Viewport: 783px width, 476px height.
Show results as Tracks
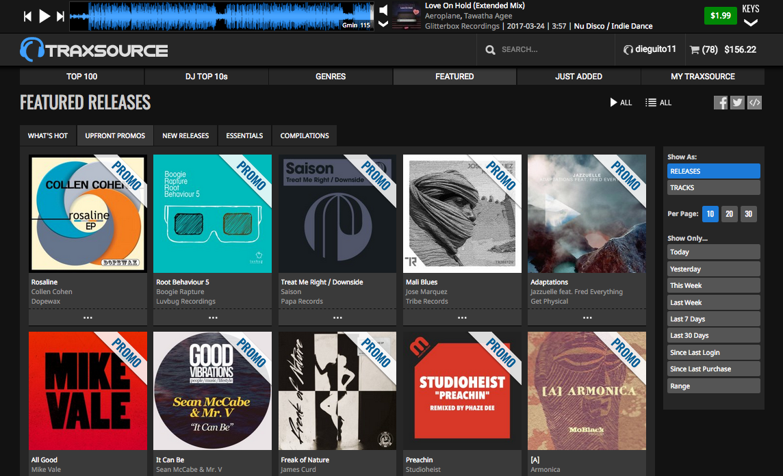point(713,187)
